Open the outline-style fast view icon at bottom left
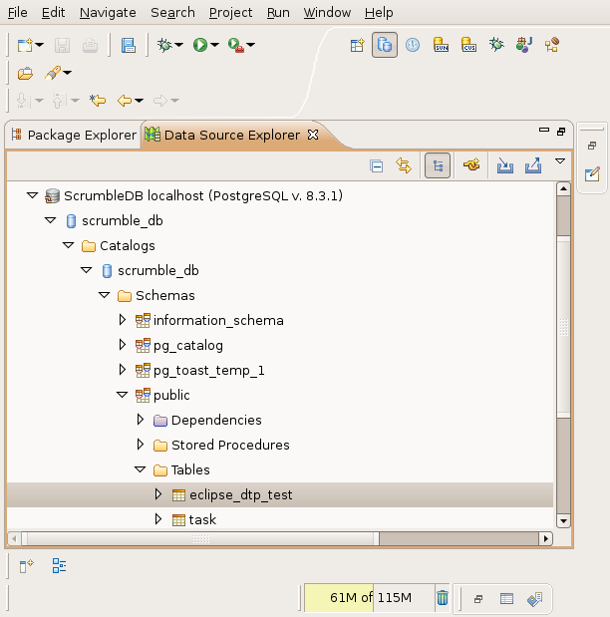The image size is (610, 617). tap(60, 566)
